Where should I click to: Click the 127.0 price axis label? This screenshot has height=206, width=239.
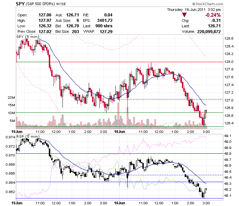[229, 100]
